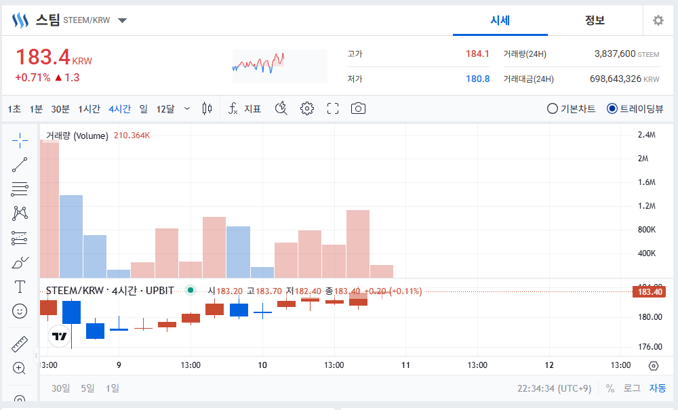Select the 기본차트 radio option

pyautogui.click(x=571, y=108)
